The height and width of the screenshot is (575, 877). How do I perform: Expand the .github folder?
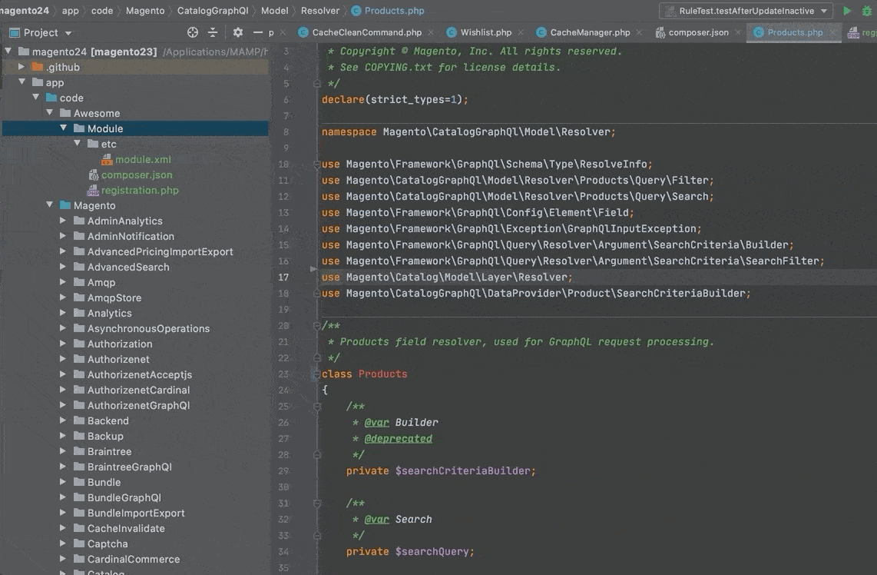pyautogui.click(x=22, y=68)
